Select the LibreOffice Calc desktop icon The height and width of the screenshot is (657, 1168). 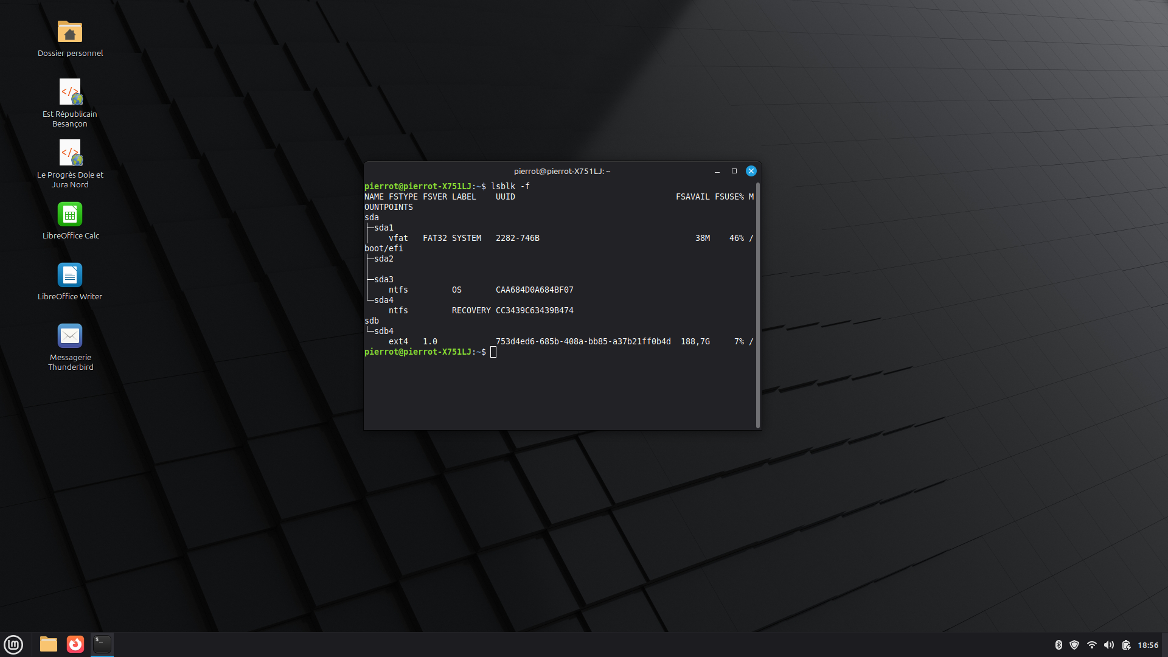point(70,215)
